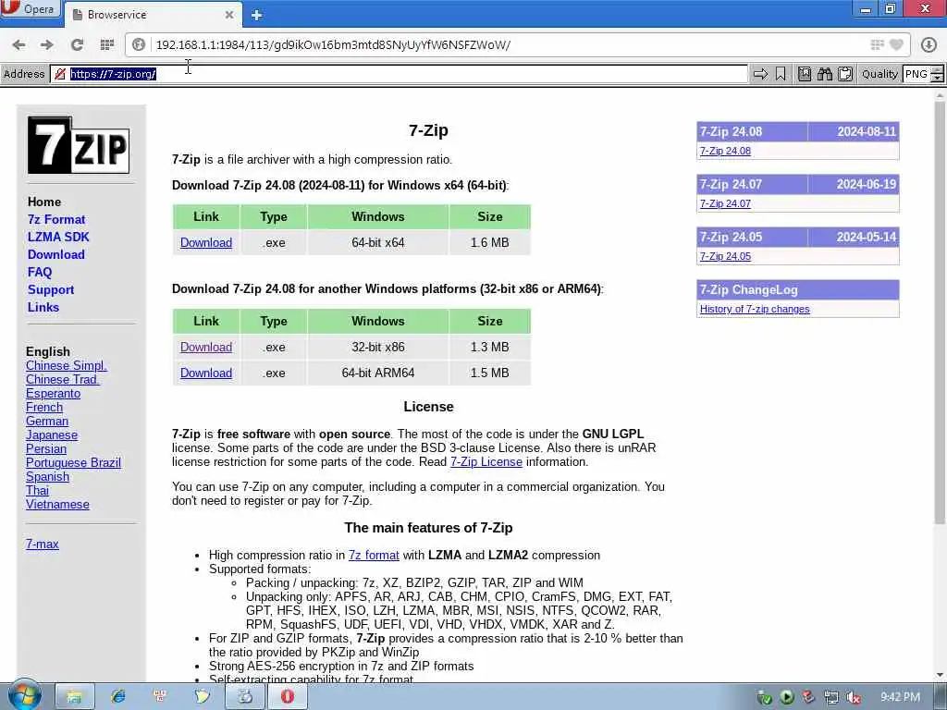Open the 7-Zip License link

486,461
